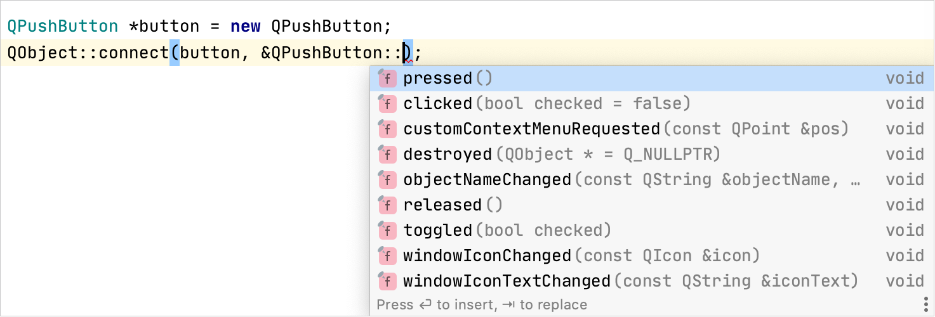Viewport: 935px width, 317px height.
Task: Click the function icon beside released()
Action: 387,205
